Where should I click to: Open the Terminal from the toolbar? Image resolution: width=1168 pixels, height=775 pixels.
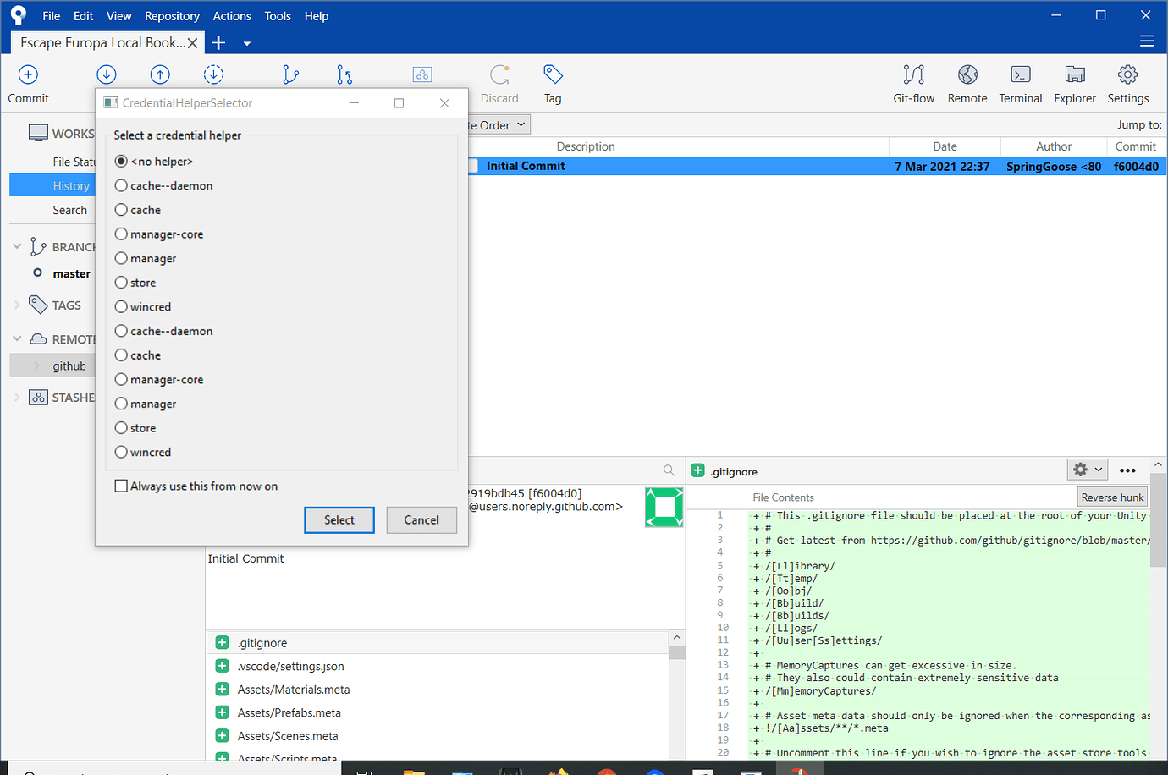point(1020,75)
